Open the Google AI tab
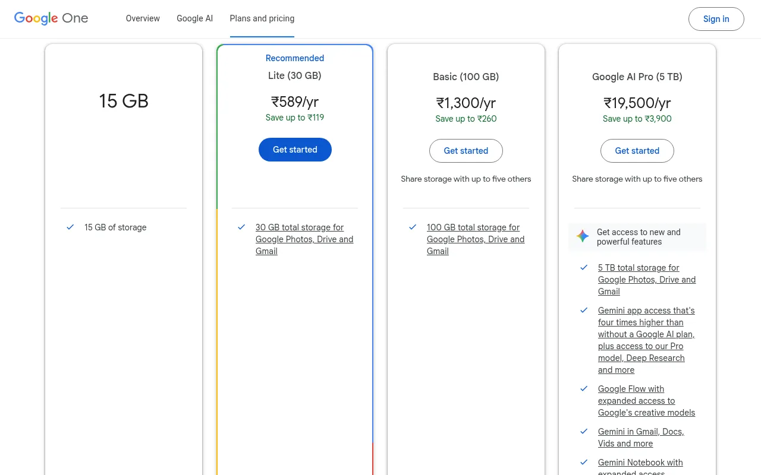This screenshot has height=475, width=761. [194, 18]
